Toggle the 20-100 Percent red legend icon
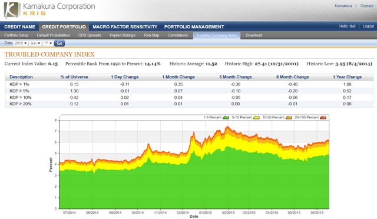Screen dimensions: 377x219 (x=323, y=118)
